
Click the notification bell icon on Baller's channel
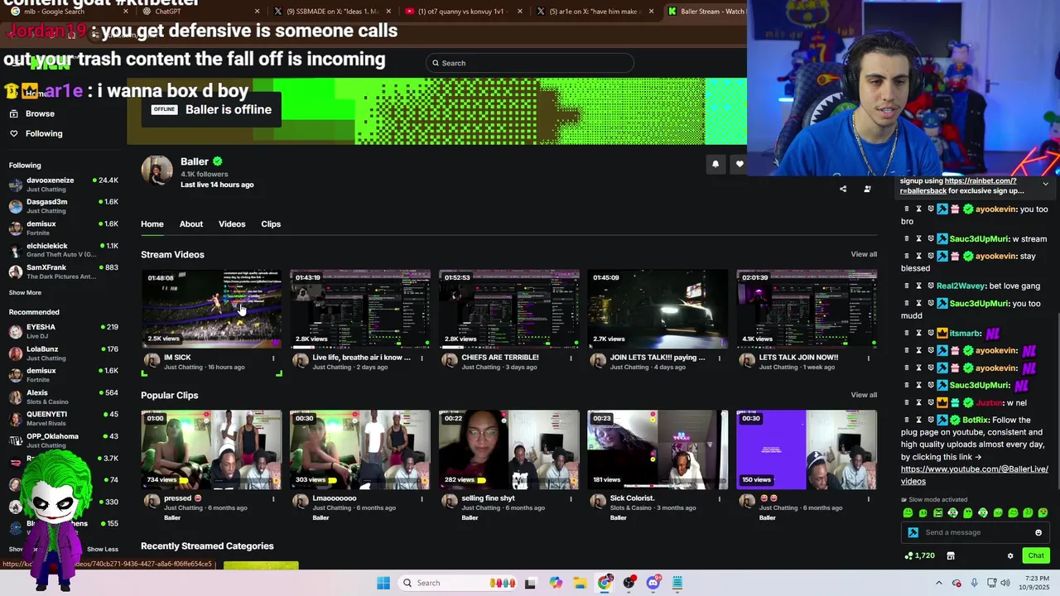pyautogui.click(x=715, y=164)
